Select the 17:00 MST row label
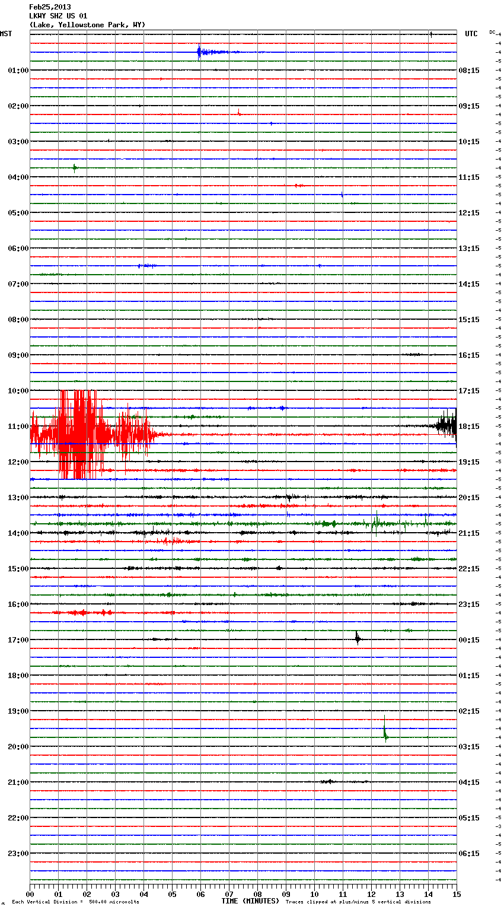The width and height of the screenshot is (504, 910). pyautogui.click(x=18, y=640)
